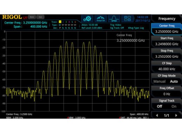The image size is (182, 133).
Task: Select the Start Freq menu item
Action: [167, 41]
